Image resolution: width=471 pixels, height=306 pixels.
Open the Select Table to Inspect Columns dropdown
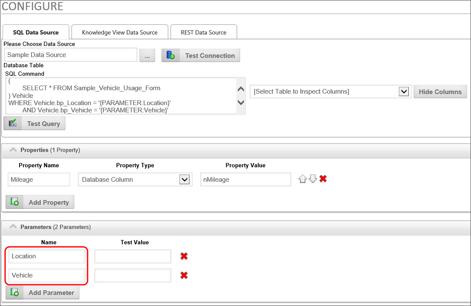(404, 92)
